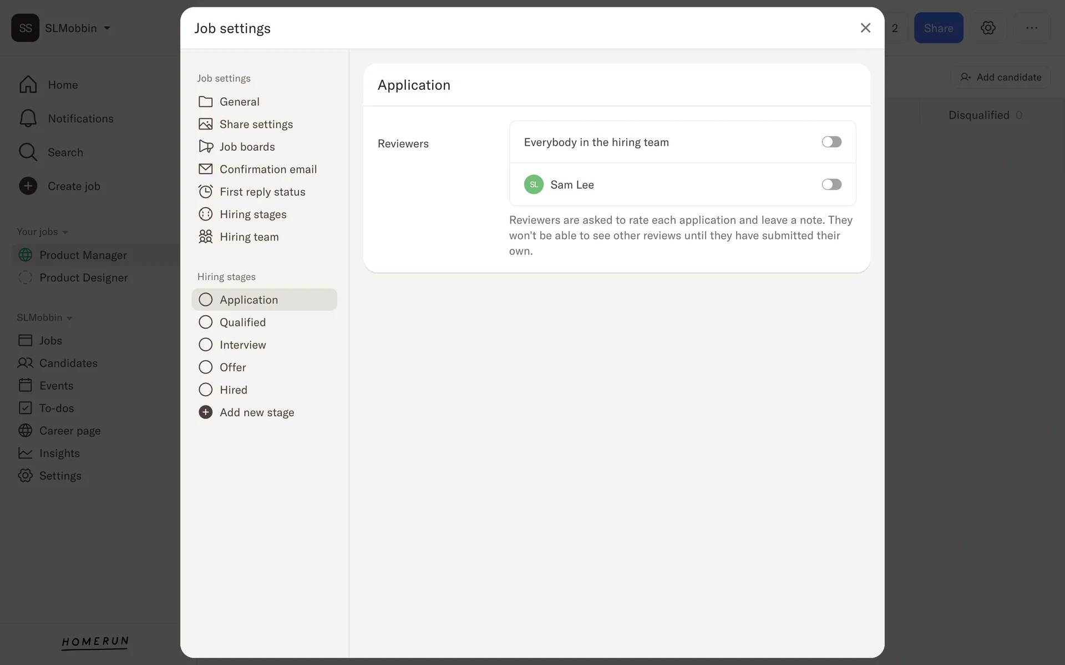Click the plus icon for Add new stage

pos(205,412)
